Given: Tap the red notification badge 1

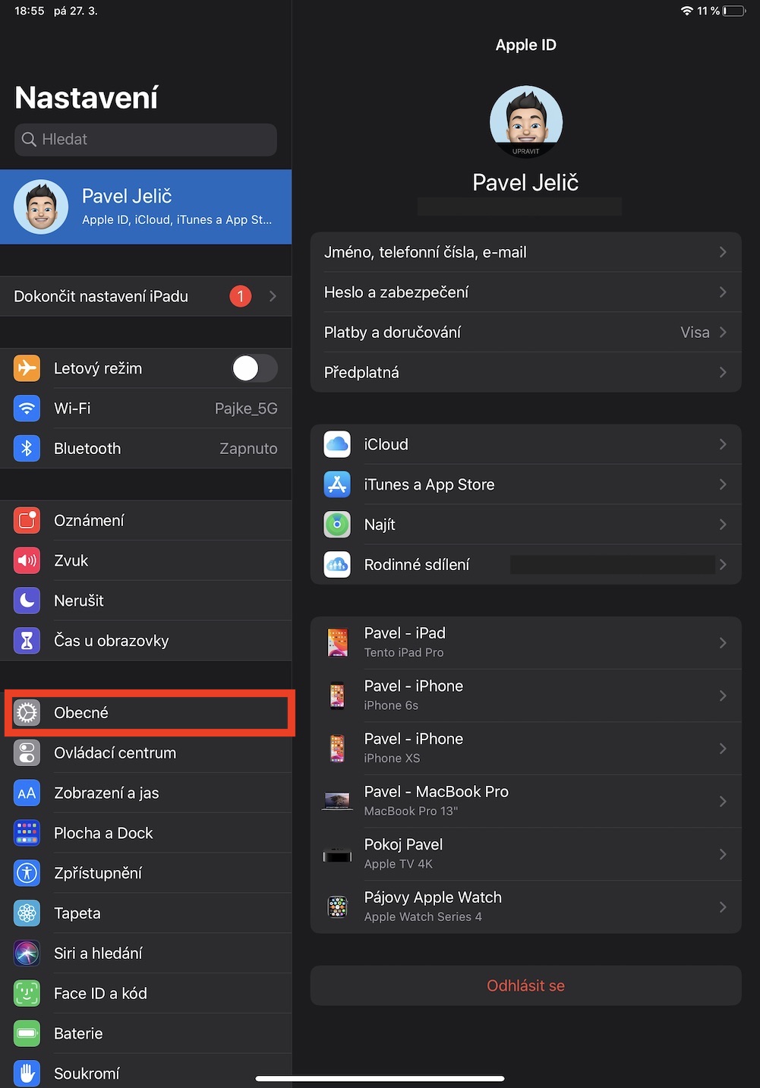Looking at the screenshot, I should point(241,296).
